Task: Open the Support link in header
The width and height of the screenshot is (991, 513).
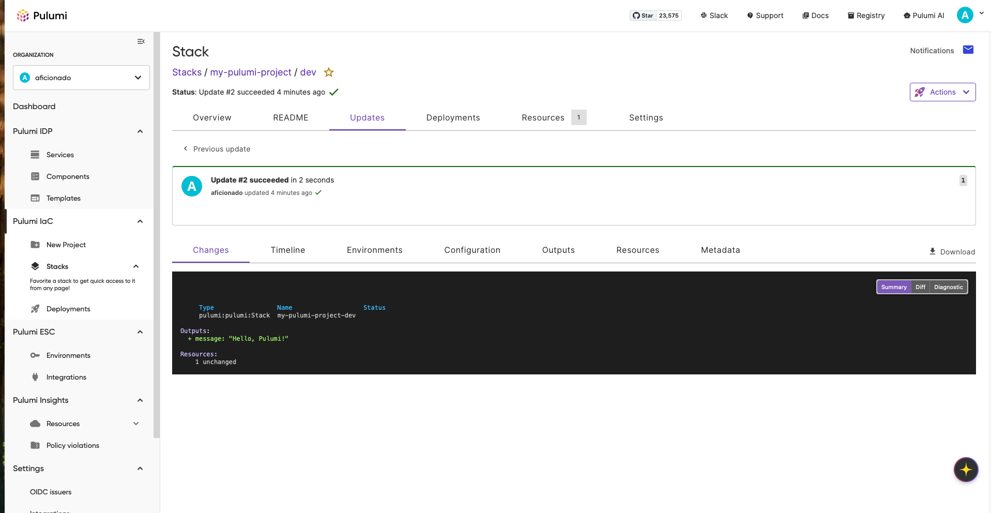Action: [765, 16]
